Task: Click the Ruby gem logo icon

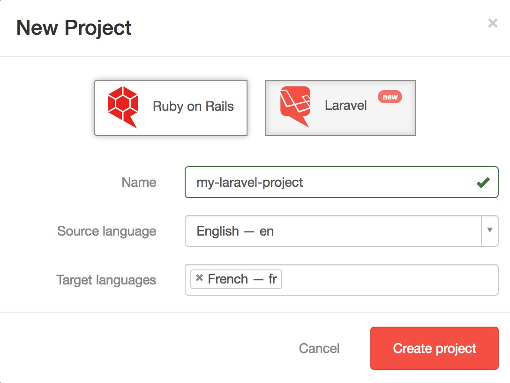Action: pos(123,107)
